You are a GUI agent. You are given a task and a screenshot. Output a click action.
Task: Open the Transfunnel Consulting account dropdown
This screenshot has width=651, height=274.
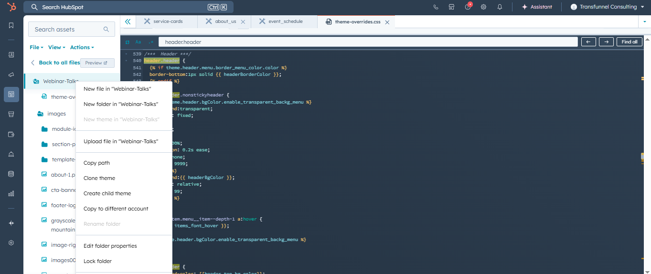point(608,7)
